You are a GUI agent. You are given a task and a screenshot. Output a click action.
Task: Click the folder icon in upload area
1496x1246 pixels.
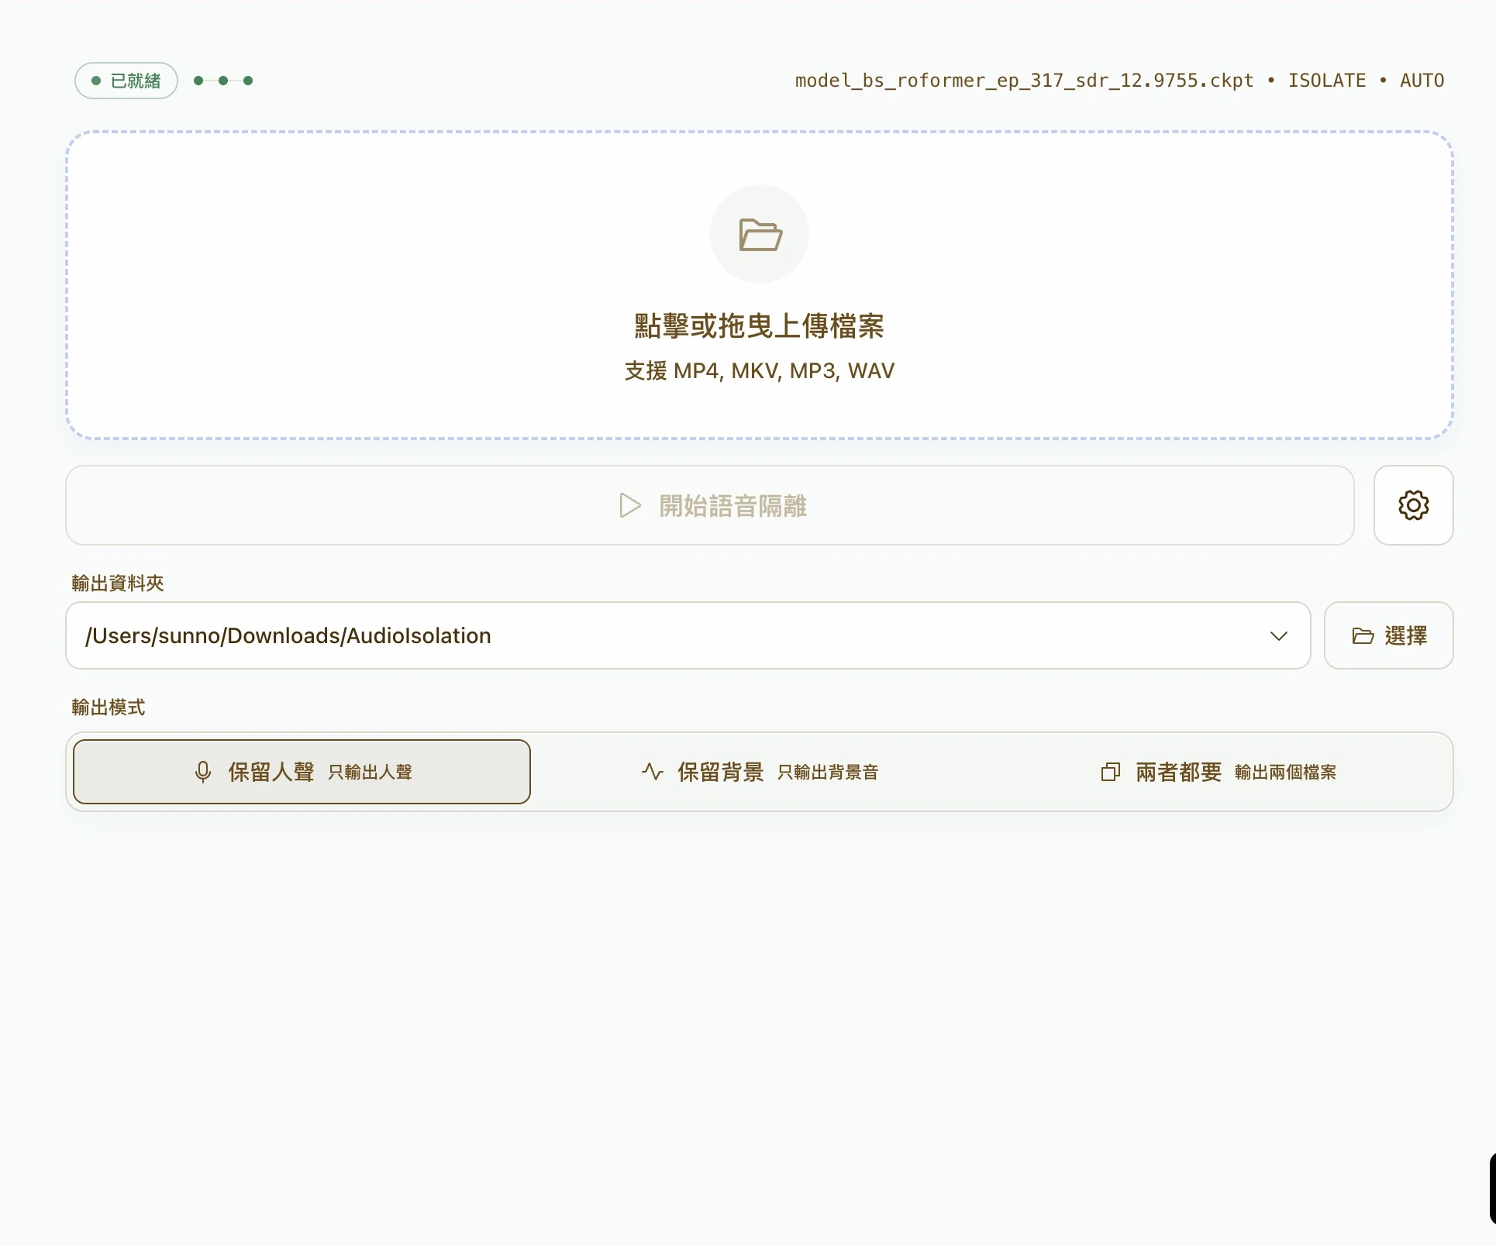click(760, 234)
